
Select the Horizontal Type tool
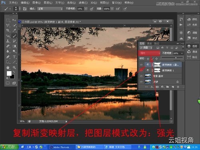(x=14, y=57)
